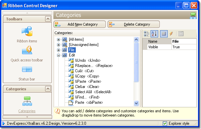201x129 pixels.
Task: Edit the Name value File
Action: point(184,41)
